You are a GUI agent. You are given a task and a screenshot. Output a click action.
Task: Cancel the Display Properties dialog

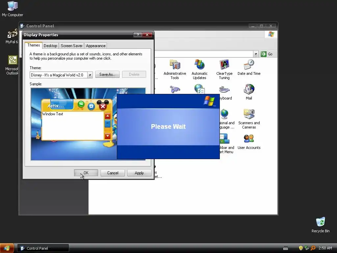pyautogui.click(x=113, y=173)
